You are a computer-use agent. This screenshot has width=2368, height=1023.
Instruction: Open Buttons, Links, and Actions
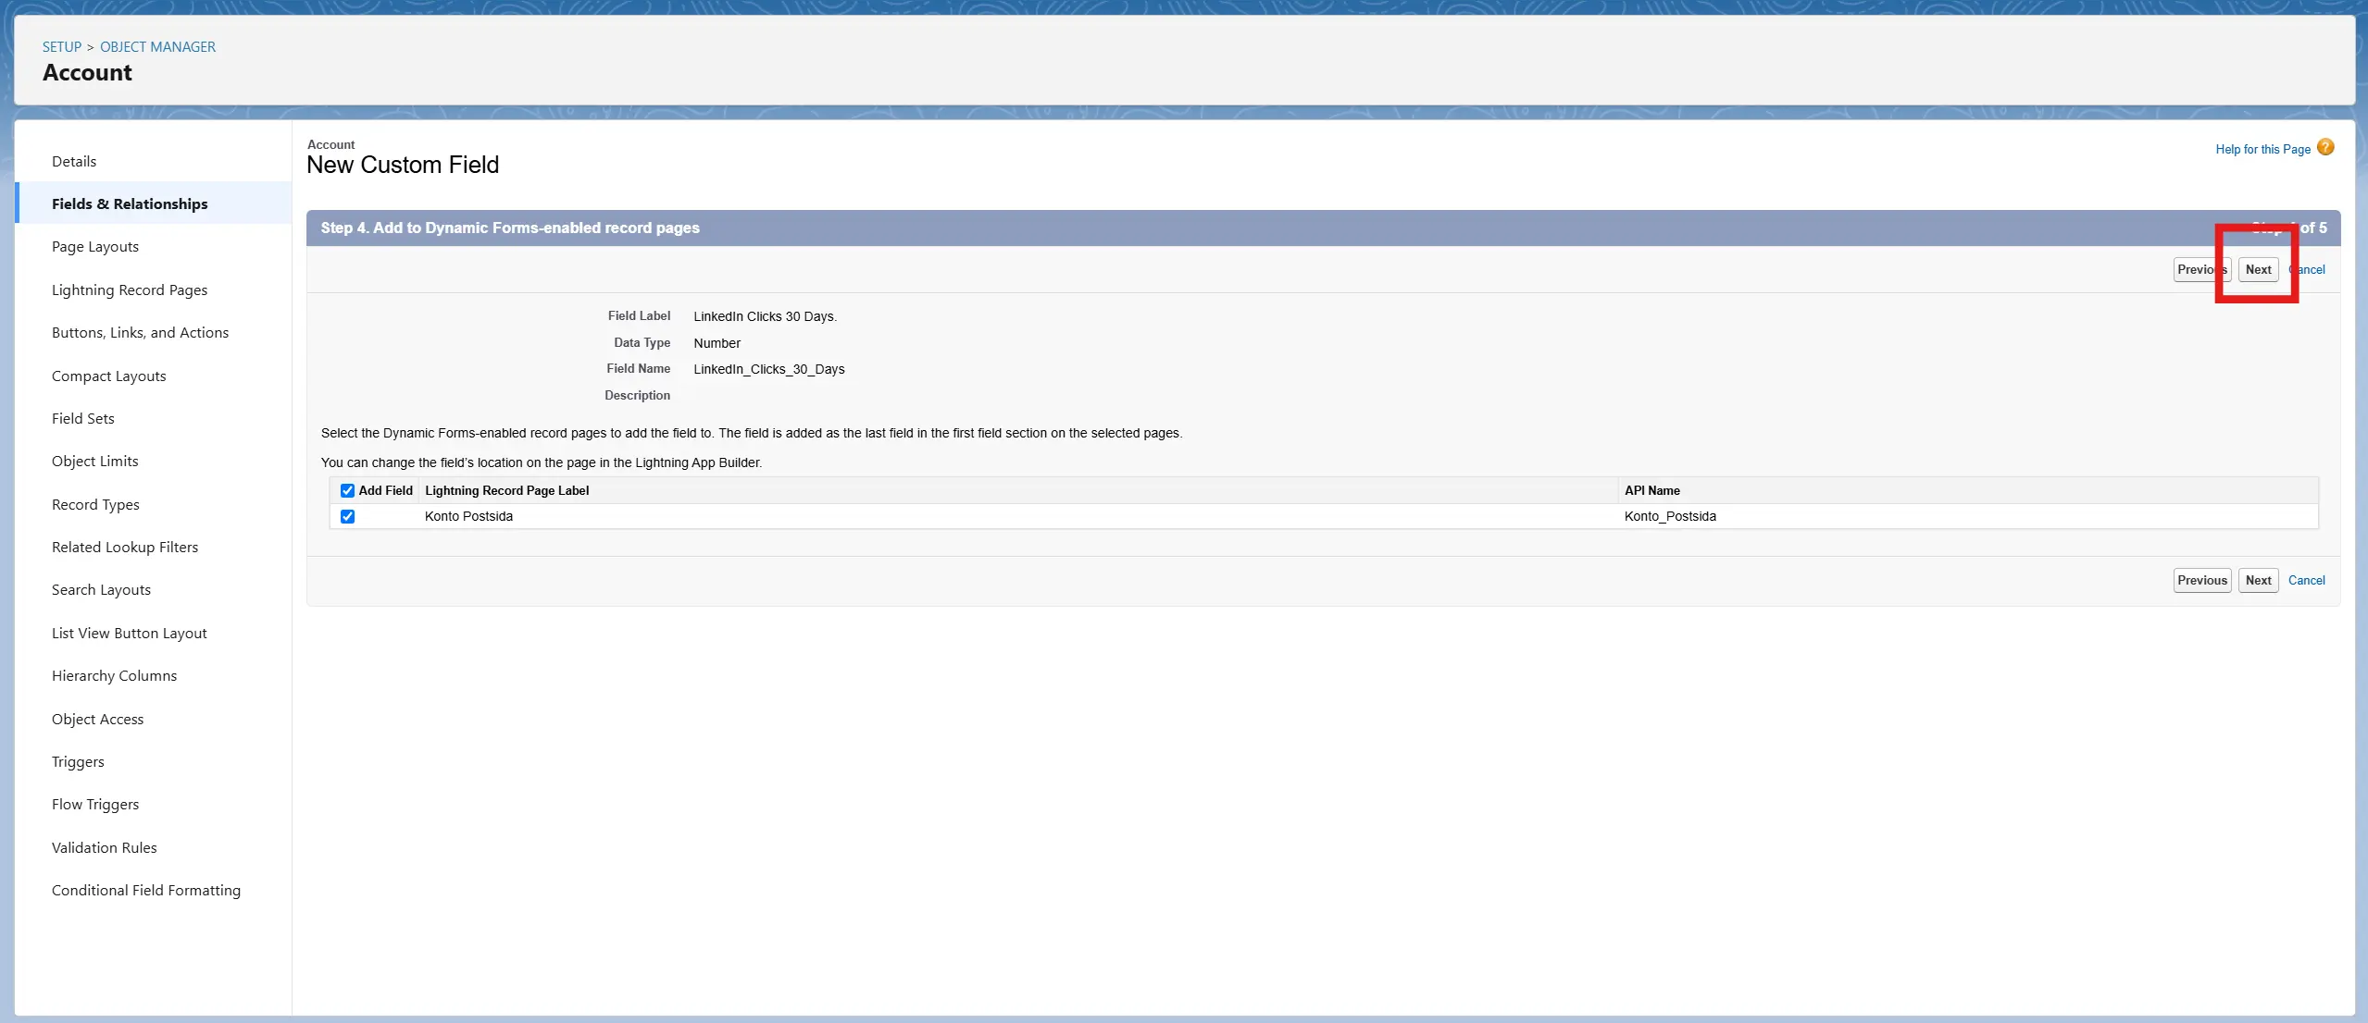(x=140, y=332)
